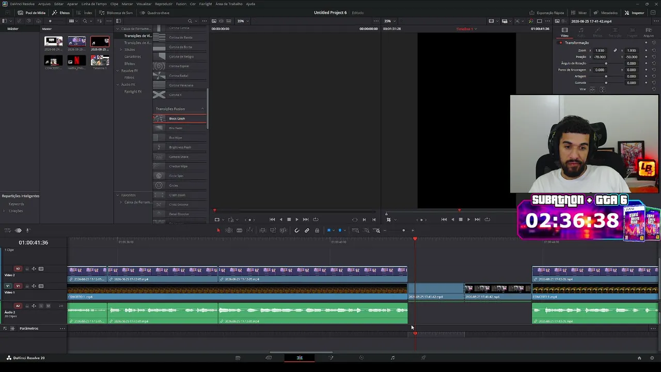Viewport: 661px width, 372px height.
Task: Switch to the Arquivo inspector tab
Action: 649,32
